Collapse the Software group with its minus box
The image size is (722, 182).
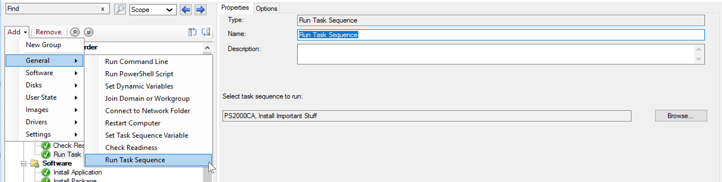click(24, 163)
